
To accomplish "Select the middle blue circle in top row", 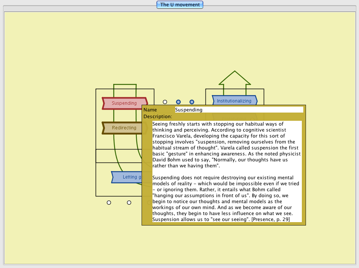I will coord(178,102).
